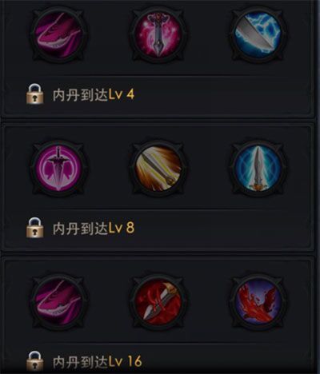Pick the blue glowing upright sword skill
Screen dimensions: 320x374
click(x=258, y=169)
